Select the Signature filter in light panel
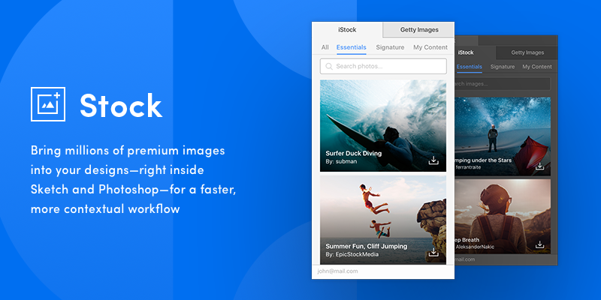Viewport: 601px width, 300px height. 390,47
